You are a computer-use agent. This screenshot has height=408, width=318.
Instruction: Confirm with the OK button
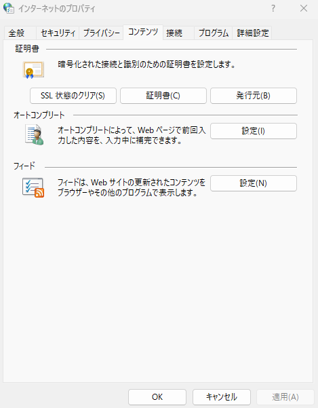click(157, 397)
